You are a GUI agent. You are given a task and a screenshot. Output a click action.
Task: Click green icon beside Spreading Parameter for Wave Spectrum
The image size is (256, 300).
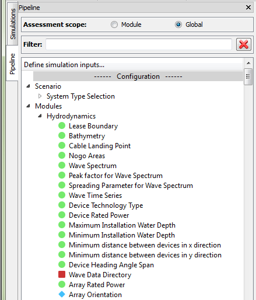pos(62,185)
